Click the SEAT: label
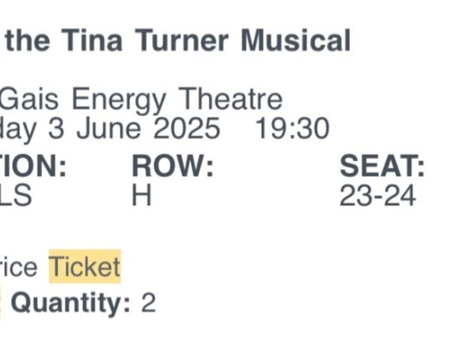This screenshot has width=452, height=339. 382,166
